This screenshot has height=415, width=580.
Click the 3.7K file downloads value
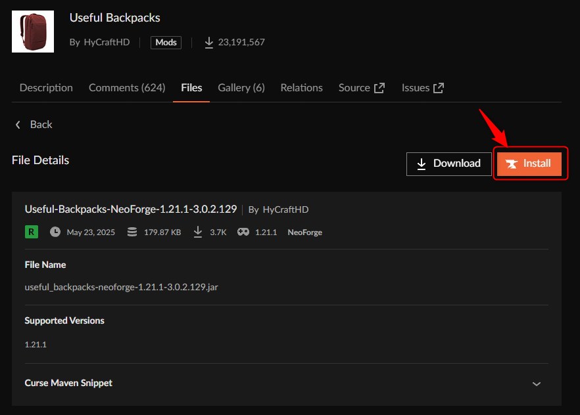coord(218,232)
